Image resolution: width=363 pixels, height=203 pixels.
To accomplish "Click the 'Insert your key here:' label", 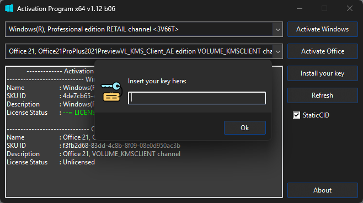I will (157, 81).
